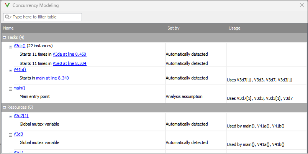Click the Concurrency Modeling app logo icon
Screen dimensions: 308x154
pyautogui.click(x=7, y=5)
